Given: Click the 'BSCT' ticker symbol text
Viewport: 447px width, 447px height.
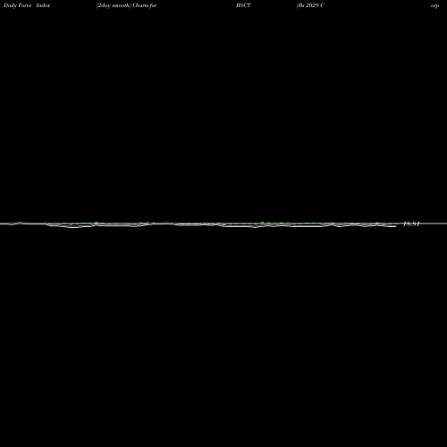Looking at the screenshot, I should point(243,5).
